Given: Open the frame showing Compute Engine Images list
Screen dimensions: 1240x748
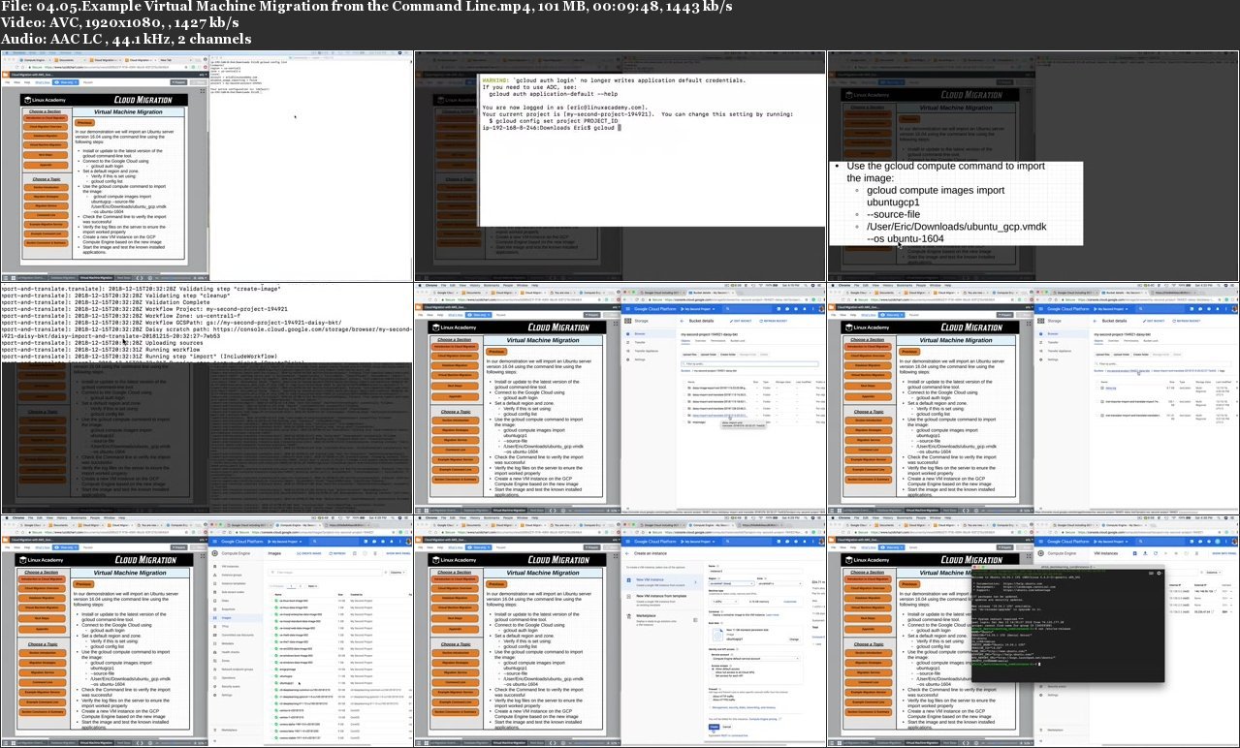Looking at the screenshot, I should (x=207, y=630).
